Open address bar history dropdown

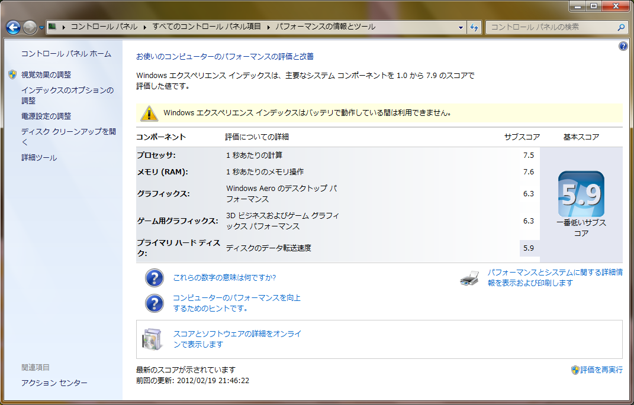pos(461,27)
